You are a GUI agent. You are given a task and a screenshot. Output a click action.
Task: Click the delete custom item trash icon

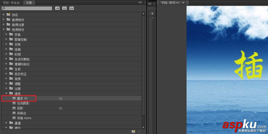click(x=139, y=131)
